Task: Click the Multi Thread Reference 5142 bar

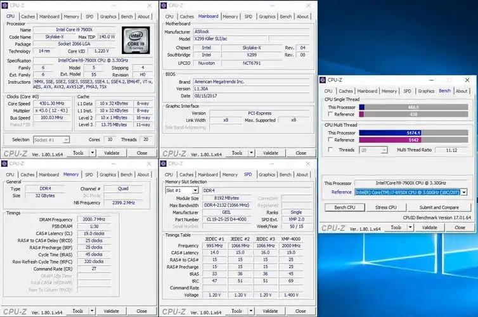Action: pyautogui.click(x=413, y=140)
